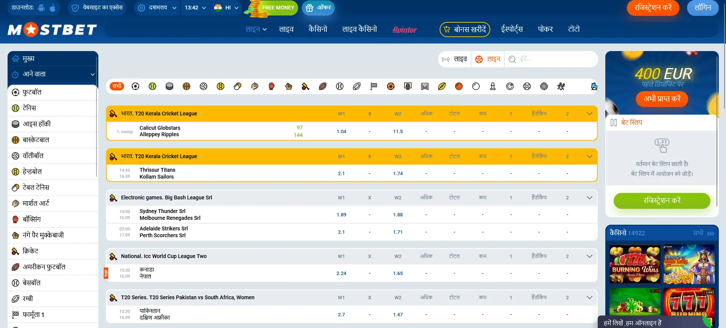Click the Mostbet logo

click(52, 30)
